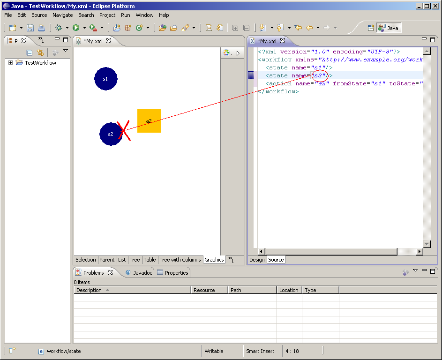This screenshot has width=442, height=360.
Task: Select the Java perspective button
Action: 388,28
